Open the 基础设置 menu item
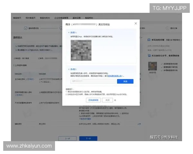 (x=77, y=18)
